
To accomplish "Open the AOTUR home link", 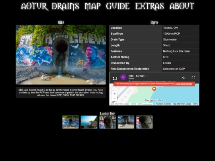I will pos(35,6).
